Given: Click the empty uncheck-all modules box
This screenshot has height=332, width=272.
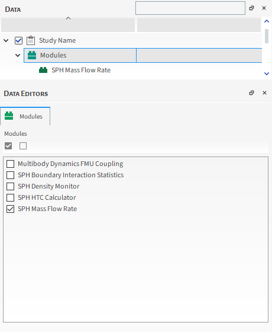Looking at the screenshot, I should pyautogui.click(x=23, y=146).
